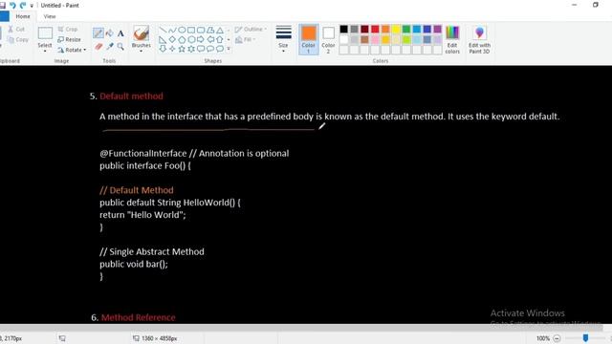Open Edit with Paint 3D
The image size is (612, 344).
click(479, 40)
